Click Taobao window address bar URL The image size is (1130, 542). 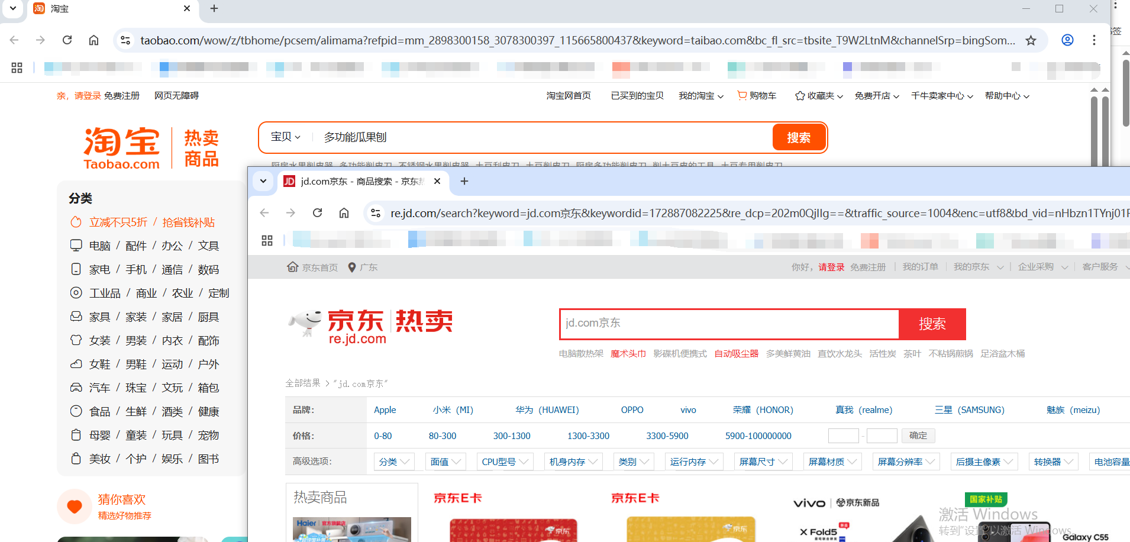[577, 40]
